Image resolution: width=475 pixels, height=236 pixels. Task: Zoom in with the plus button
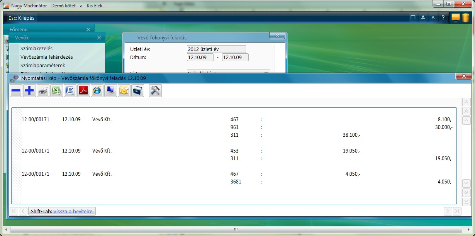pos(29,91)
